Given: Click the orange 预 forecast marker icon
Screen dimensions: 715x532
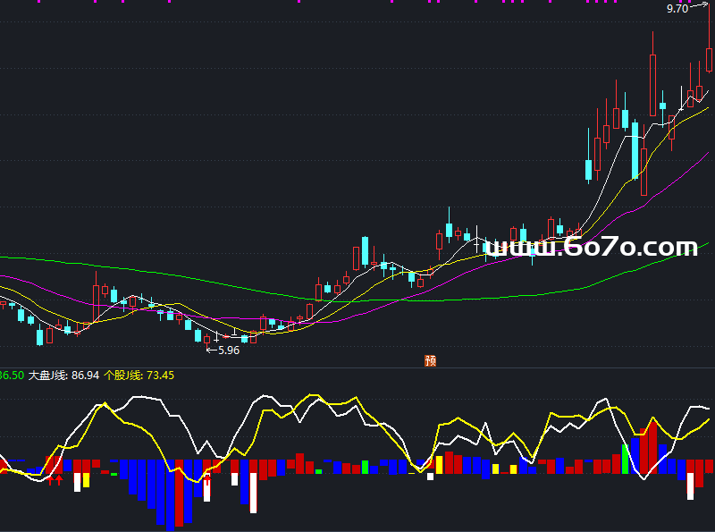Looking at the screenshot, I should (x=430, y=360).
